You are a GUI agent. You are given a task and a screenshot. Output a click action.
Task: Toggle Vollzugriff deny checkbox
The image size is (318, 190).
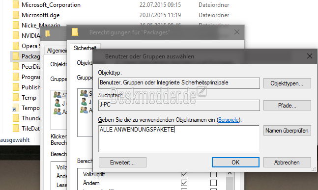(x=213, y=174)
